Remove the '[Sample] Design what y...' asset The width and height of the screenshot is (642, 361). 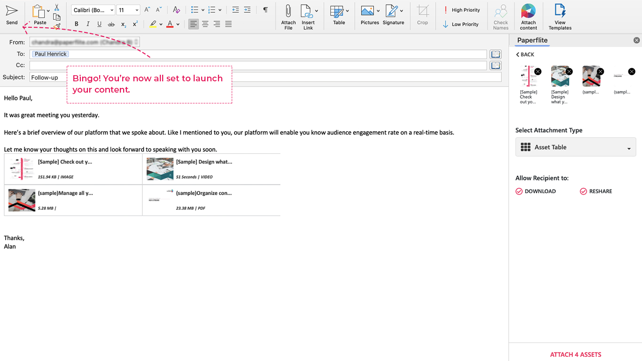coord(569,71)
